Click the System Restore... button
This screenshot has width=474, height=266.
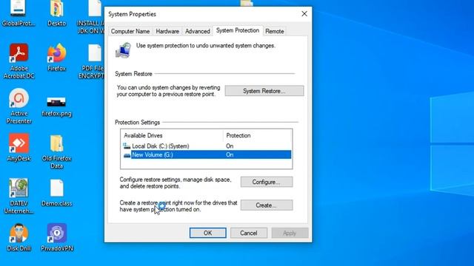tap(264, 91)
